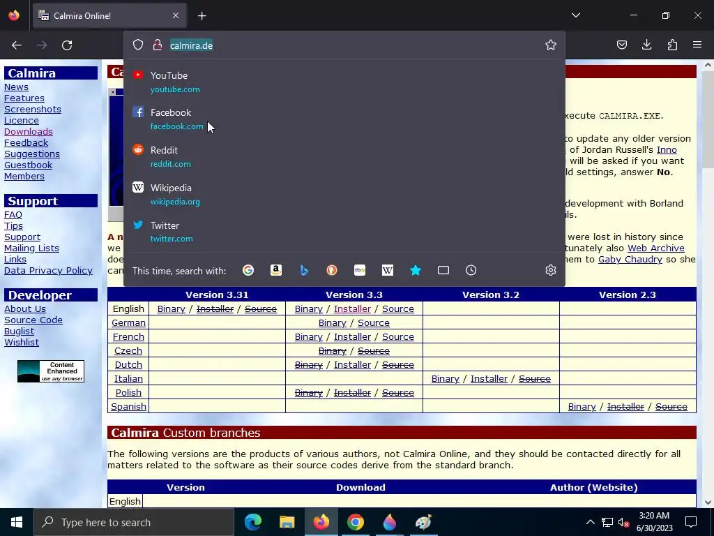This screenshot has width=714, height=536.
Task: Expand the list all tabs chevron
Action: (x=575, y=15)
